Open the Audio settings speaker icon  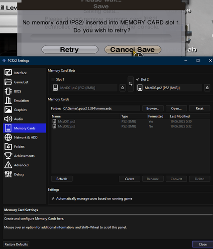click(x=8, y=119)
